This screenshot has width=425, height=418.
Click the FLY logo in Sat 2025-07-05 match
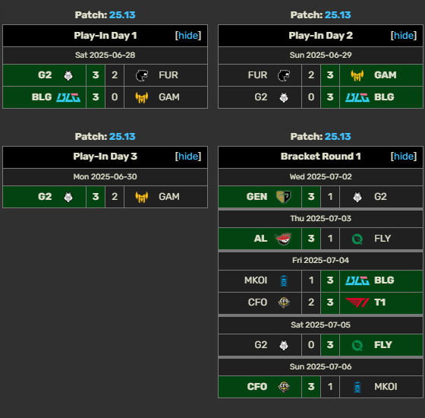[357, 345]
